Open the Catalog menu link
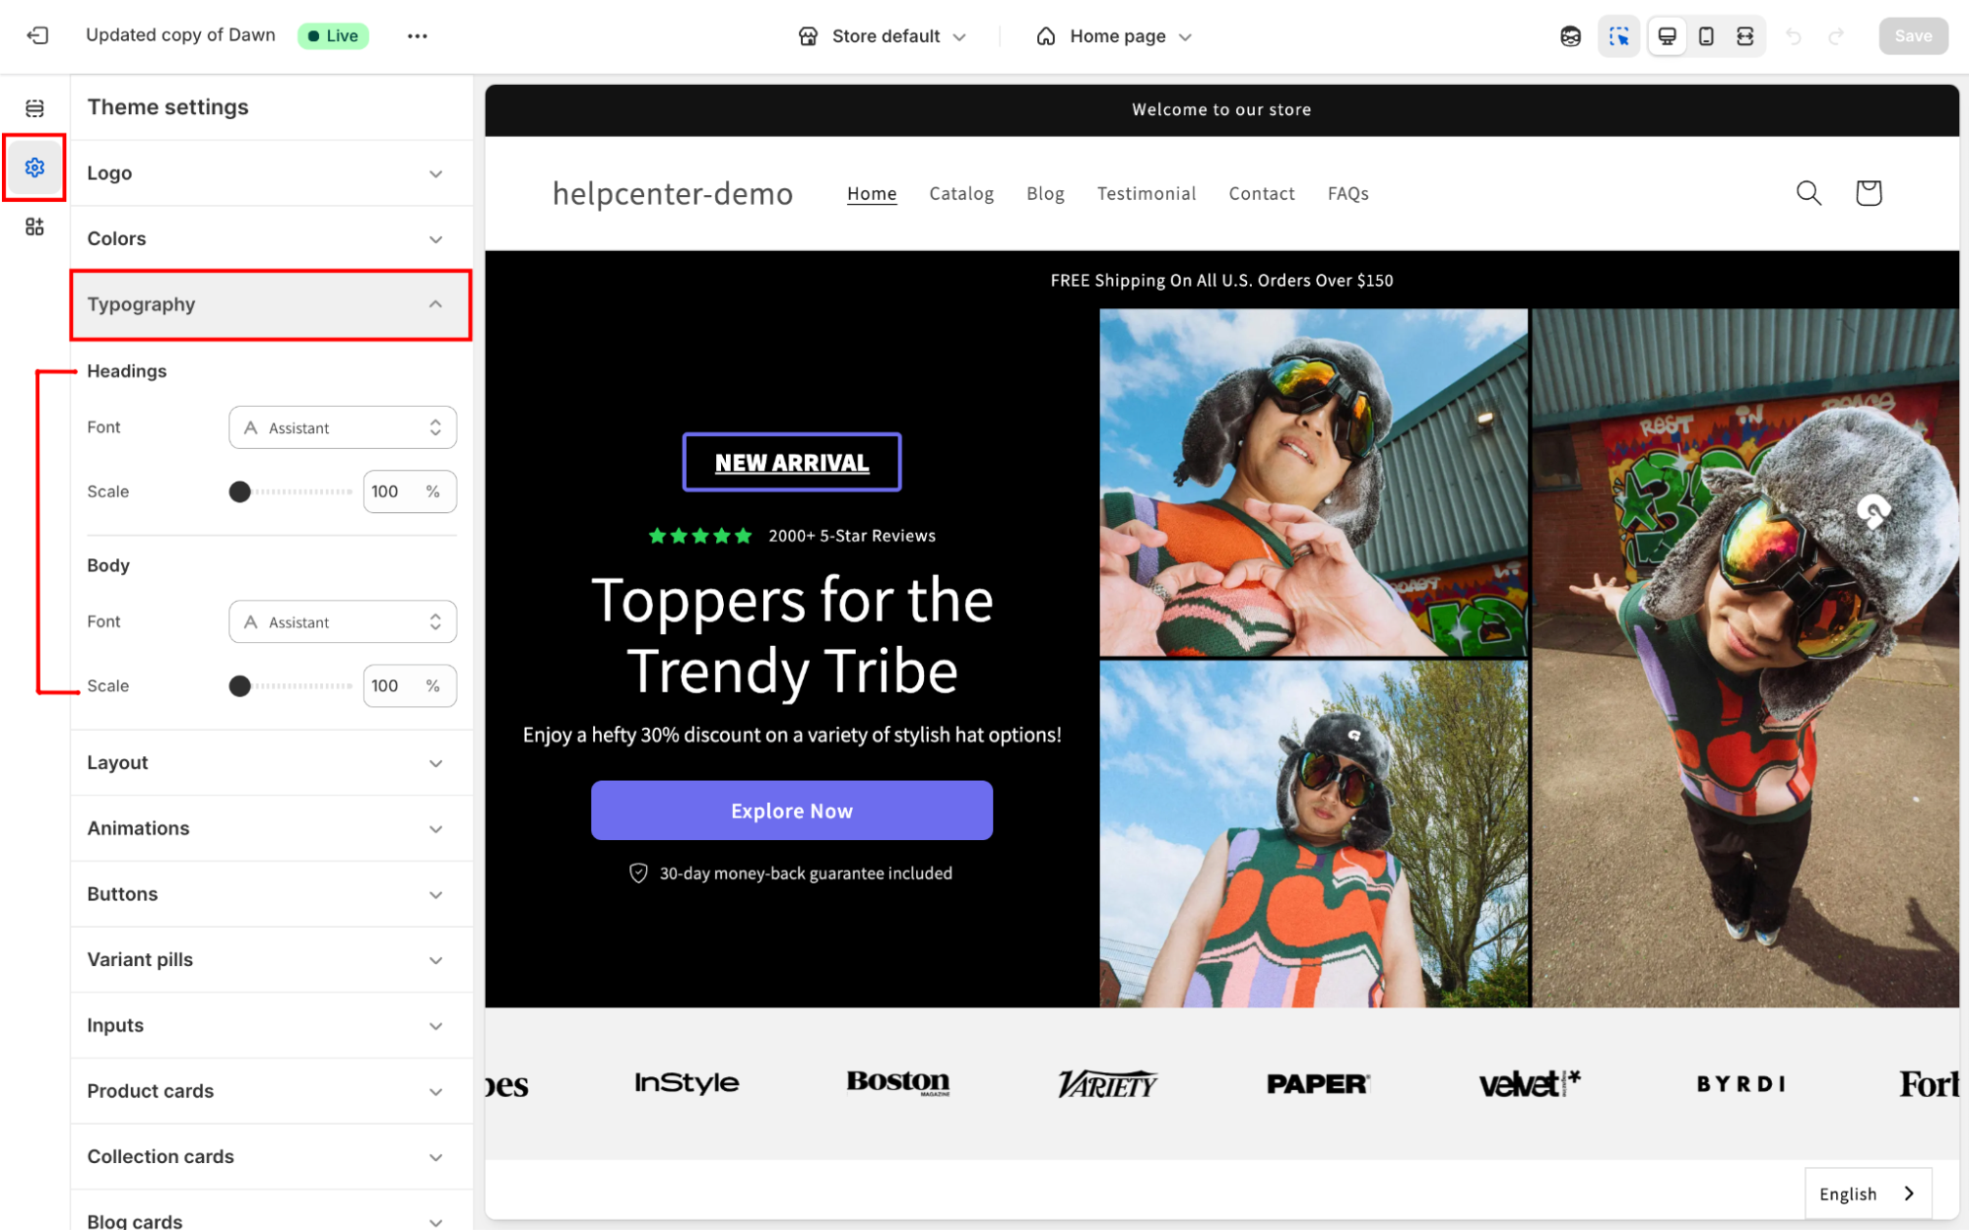This screenshot has height=1231, width=1969. pyautogui.click(x=960, y=194)
